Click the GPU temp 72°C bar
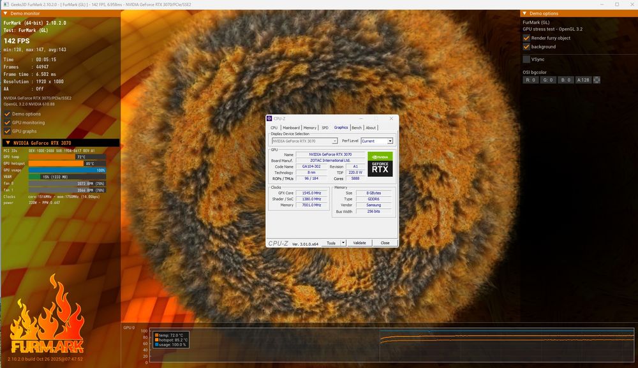 (x=67, y=157)
